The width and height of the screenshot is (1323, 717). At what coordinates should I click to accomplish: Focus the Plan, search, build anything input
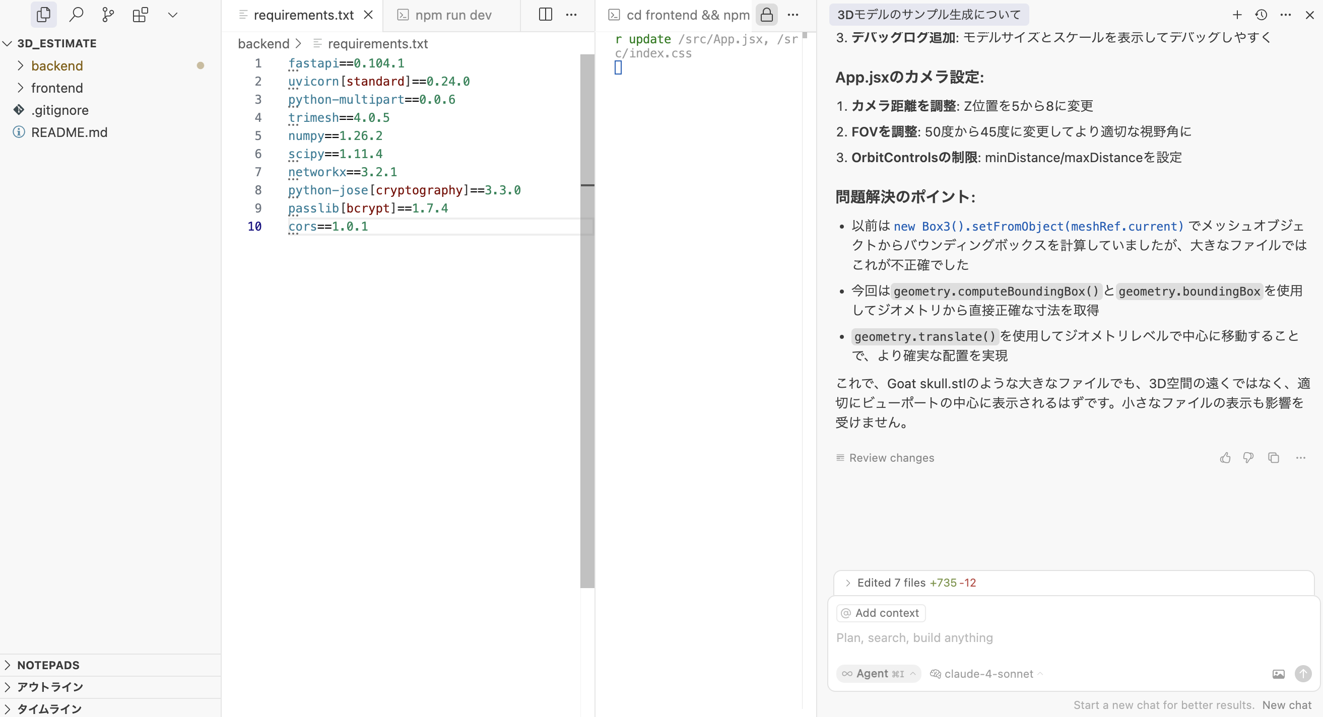point(1074,637)
